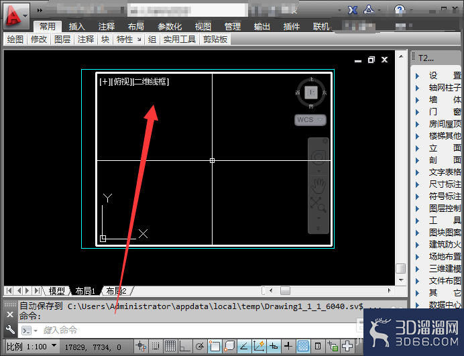The width and height of the screenshot is (464, 356).
Task: Click the horizontal scrollbar thumb below drawing
Action: [285, 290]
